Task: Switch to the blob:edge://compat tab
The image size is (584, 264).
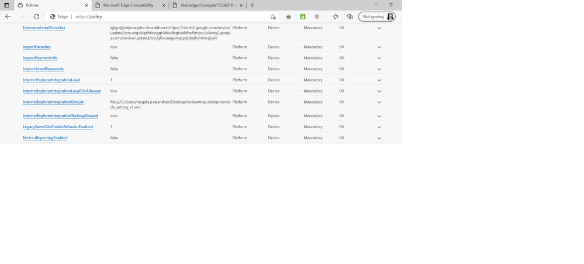Action: pyautogui.click(x=208, y=5)
